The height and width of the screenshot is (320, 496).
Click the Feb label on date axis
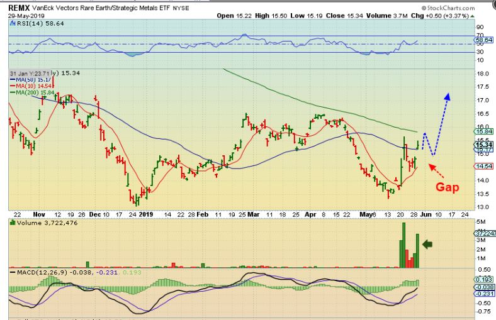(203, 214)
